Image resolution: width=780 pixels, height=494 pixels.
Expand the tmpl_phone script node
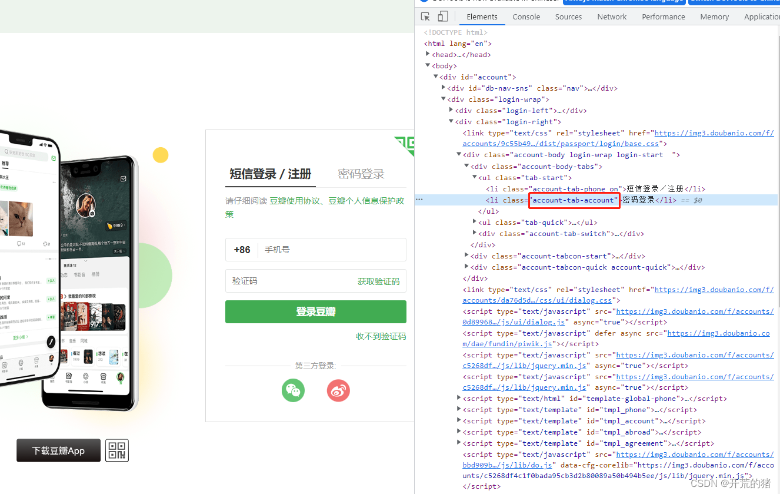click(459, 410)
